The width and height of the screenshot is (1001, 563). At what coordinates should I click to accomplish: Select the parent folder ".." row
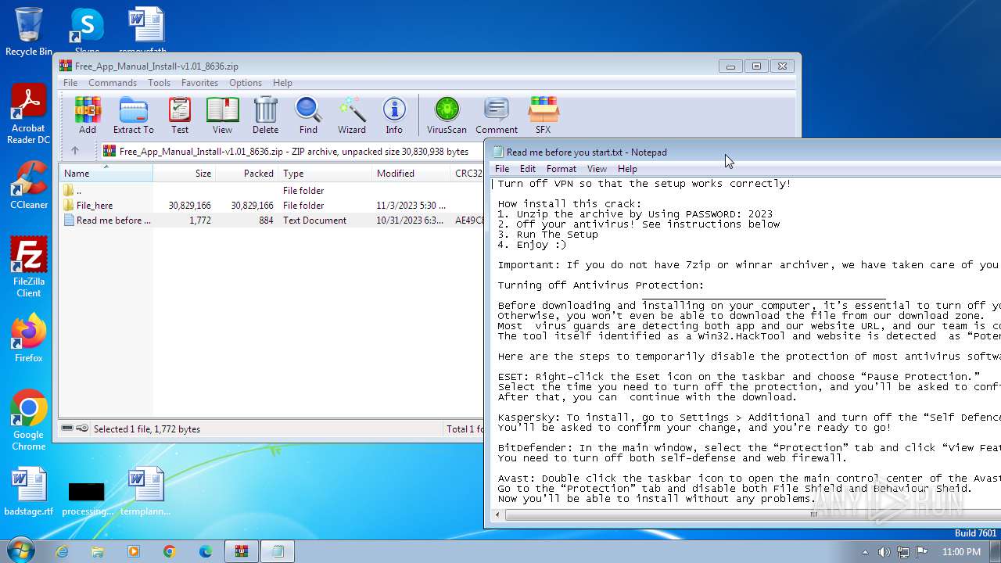click(x=271, y=191)
